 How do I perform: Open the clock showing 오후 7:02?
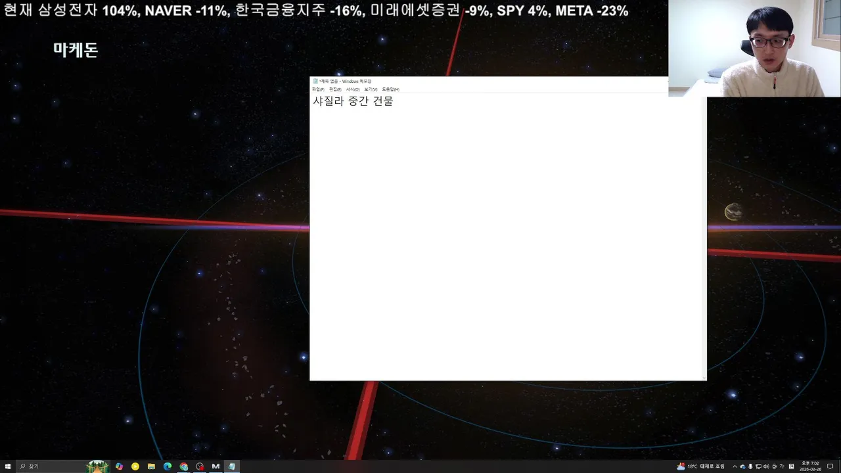tap(810, 466)
